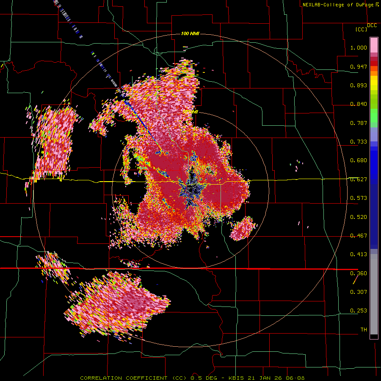The image size is (381, 381).
Task: Click the 0.573 scale value
Action: [359, 198]
